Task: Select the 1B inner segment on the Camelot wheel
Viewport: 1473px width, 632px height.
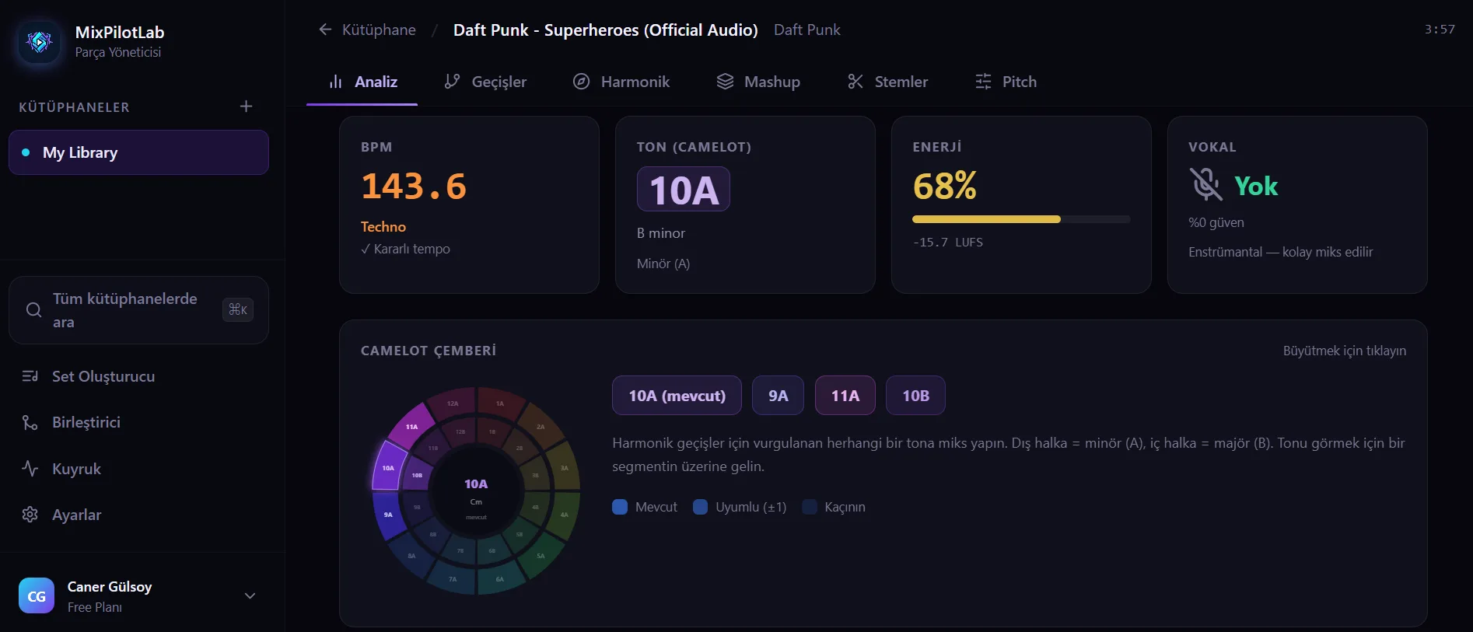Action: [492, 431]
